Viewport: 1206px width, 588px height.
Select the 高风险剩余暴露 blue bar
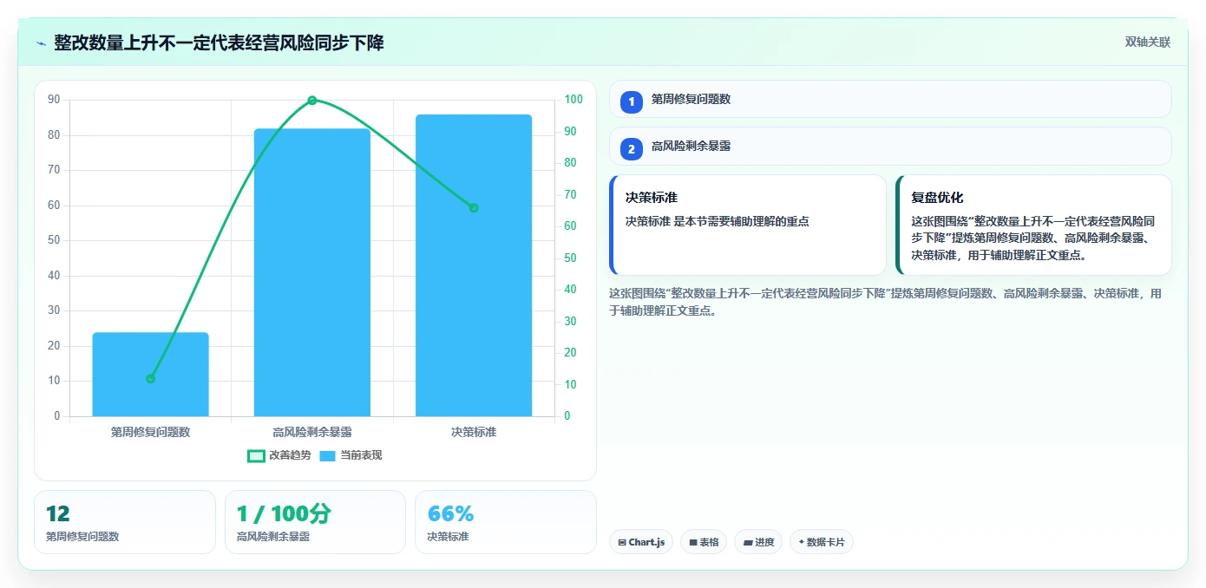312,272
